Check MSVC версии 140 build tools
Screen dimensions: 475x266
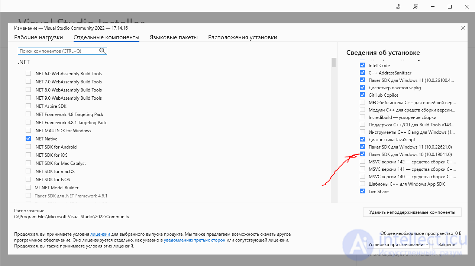362,176
